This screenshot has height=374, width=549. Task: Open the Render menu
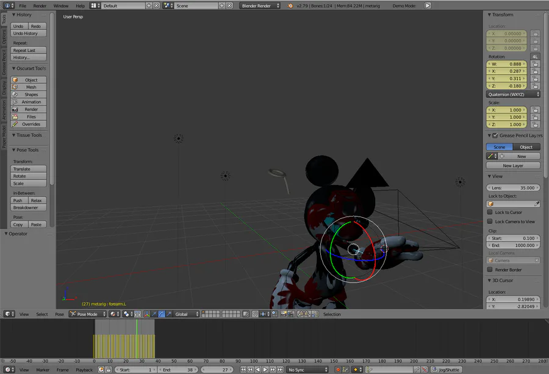tap(40, 5)
